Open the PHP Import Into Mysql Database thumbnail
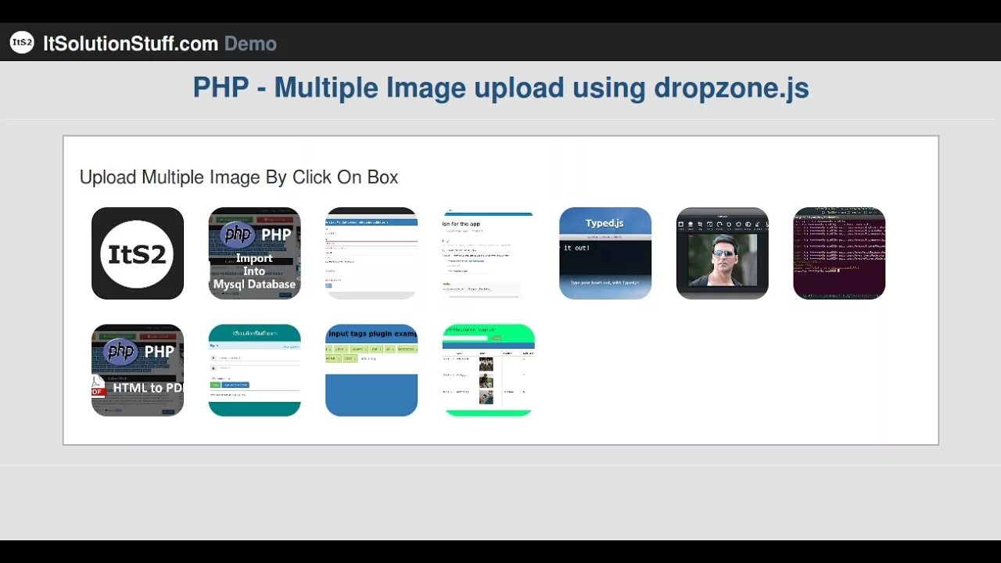The image size is (1001, 563). tap(254, 253)
